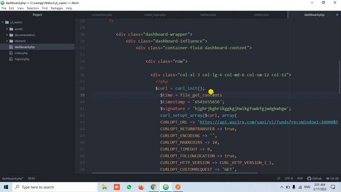Click the yt_wazirx root folder icon
Image resolution: width=341 pixels, height=192 pixels.
click(x=7, y=22)
